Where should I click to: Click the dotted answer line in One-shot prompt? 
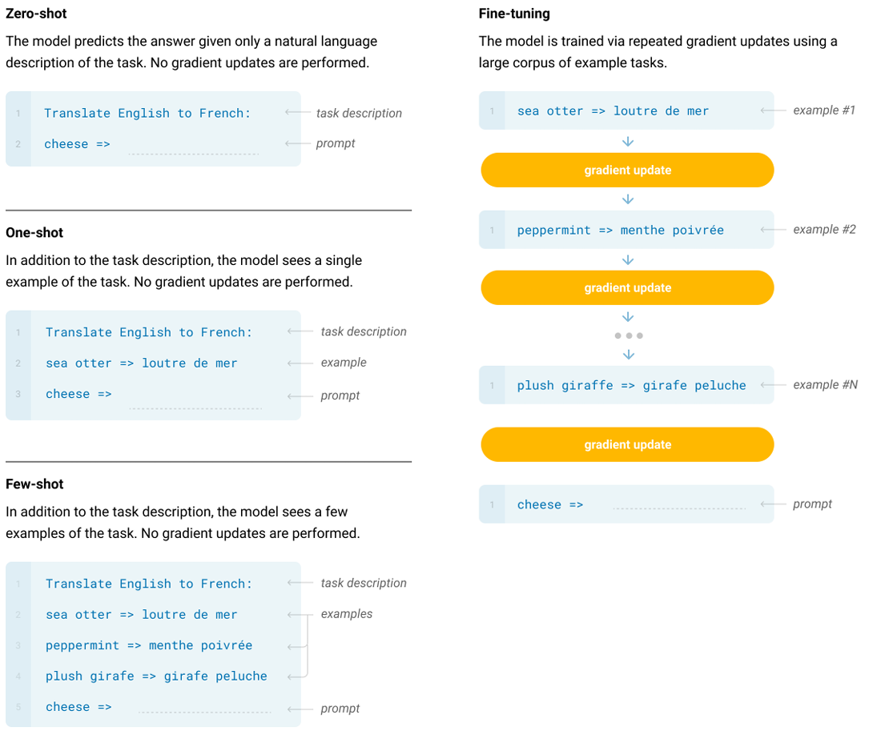click(195, 408)
